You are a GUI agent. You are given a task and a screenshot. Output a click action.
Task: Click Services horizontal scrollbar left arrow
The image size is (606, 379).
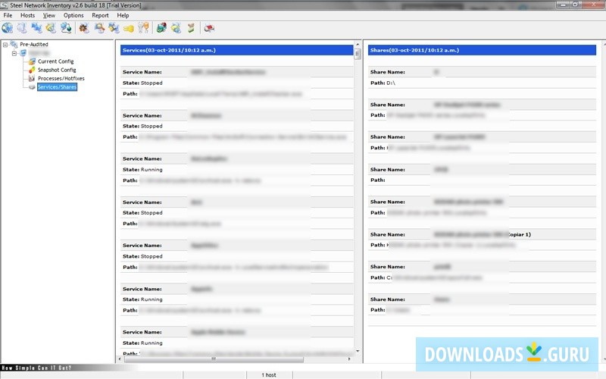tap(120, 359)
